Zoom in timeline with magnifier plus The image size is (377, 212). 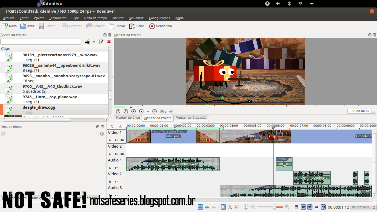[x=287, y=207]
